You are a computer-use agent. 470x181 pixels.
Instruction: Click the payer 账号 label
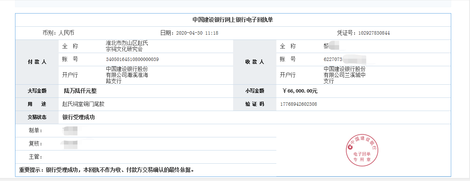[x=70, y=59]
